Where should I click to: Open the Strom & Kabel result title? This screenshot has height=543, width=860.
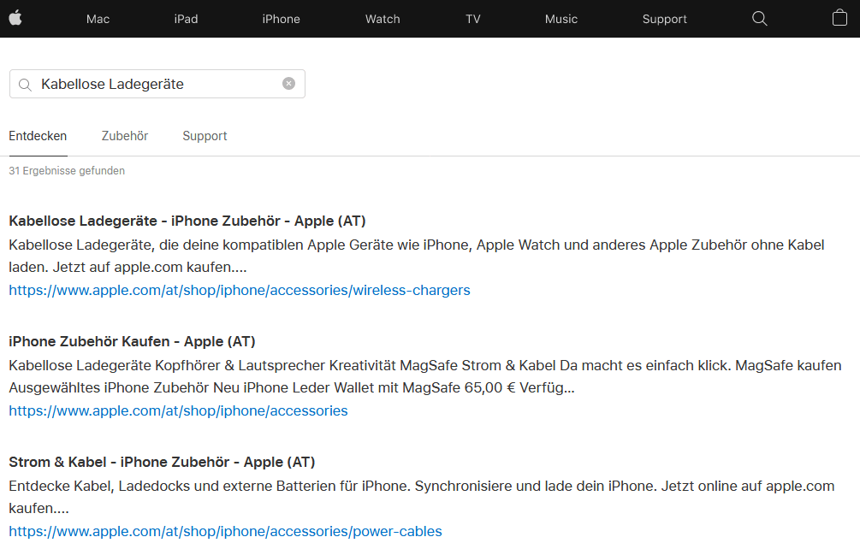point(162,462)
